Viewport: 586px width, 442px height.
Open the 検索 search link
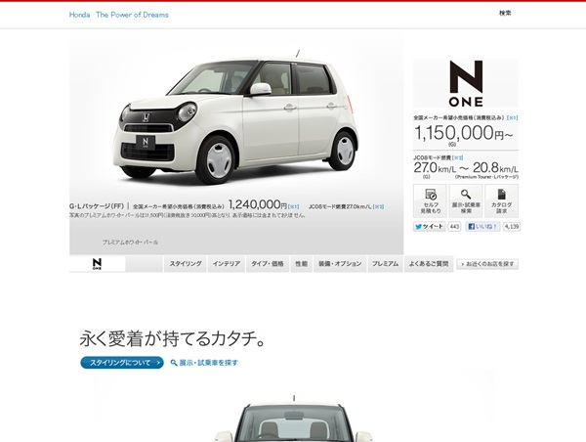(505, 13)
